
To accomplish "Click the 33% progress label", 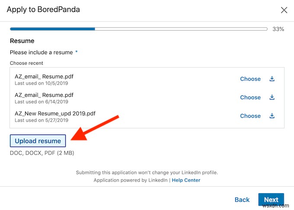I will [x=278, y=29].
